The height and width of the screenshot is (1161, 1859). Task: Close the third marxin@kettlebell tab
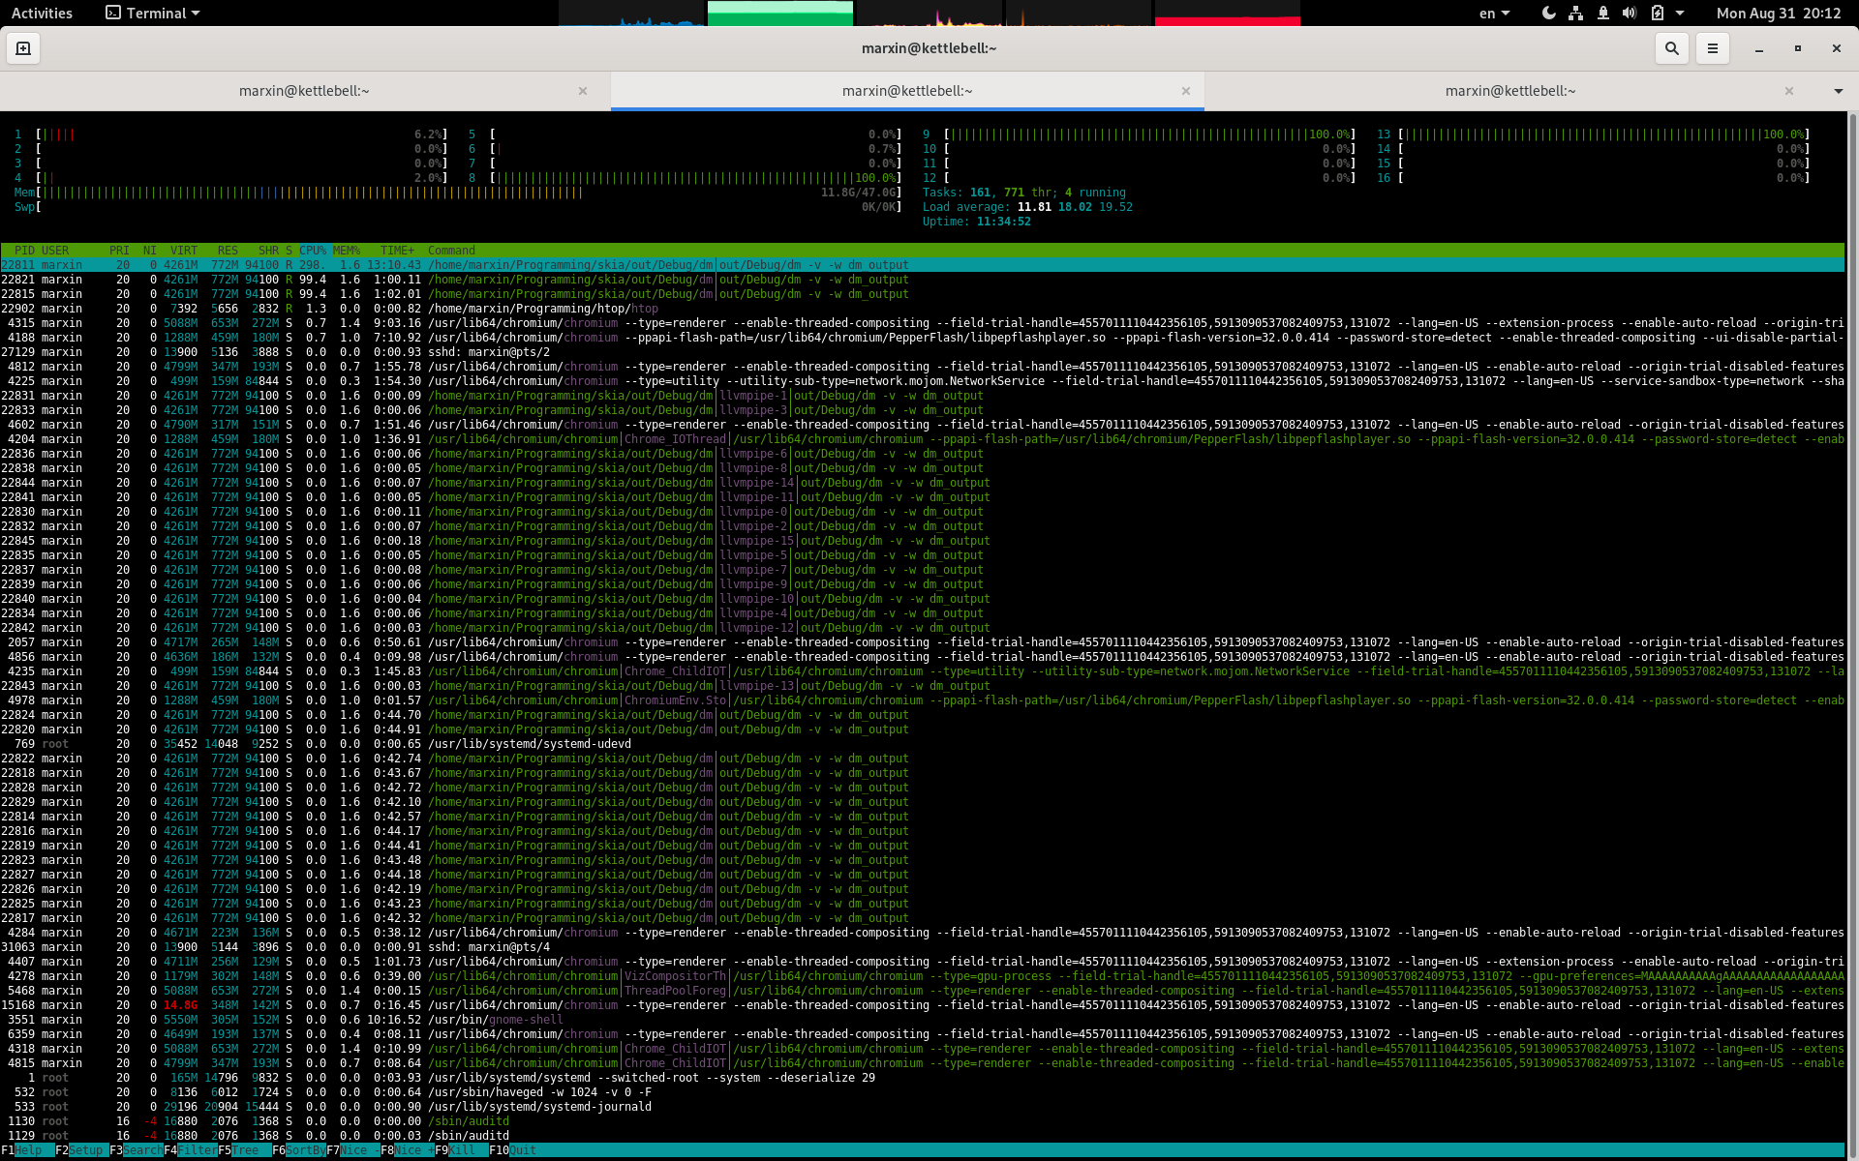click(x=1789, y=91)
